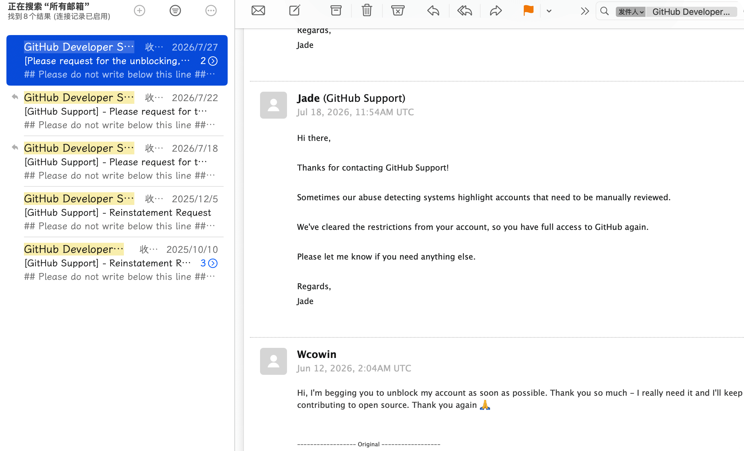744x451 pixels.
Task: Open the email dated 2025/10/10
Action: point(117,263)
